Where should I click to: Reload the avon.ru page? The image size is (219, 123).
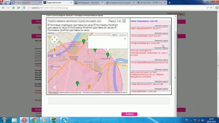click(13, 8)
